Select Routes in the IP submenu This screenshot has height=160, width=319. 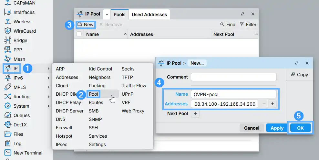pos(96,102)
